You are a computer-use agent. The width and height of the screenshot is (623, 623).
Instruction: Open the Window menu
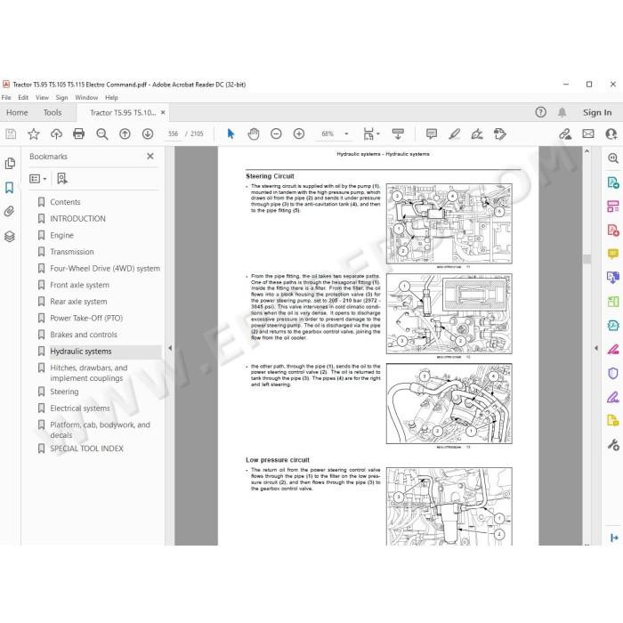pos(86,97)
